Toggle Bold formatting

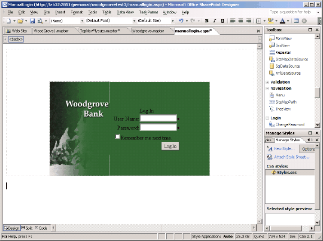pos(207,21)
